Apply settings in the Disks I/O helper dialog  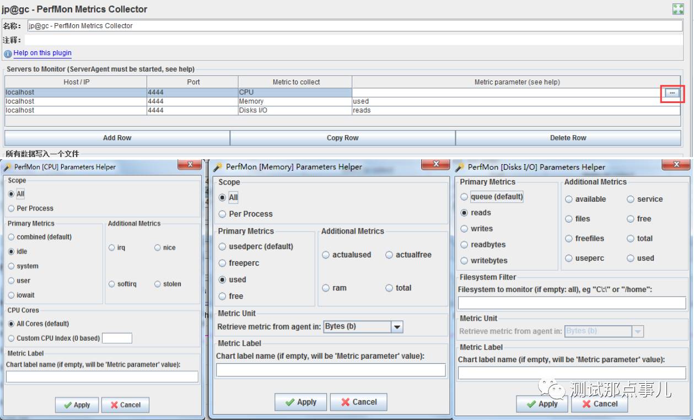[x=542, y=404]
